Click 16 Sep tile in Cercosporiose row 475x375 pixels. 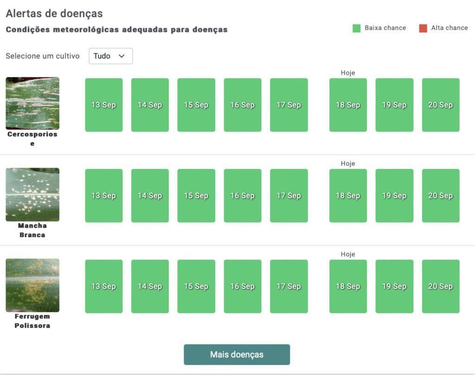click(242, 105)
